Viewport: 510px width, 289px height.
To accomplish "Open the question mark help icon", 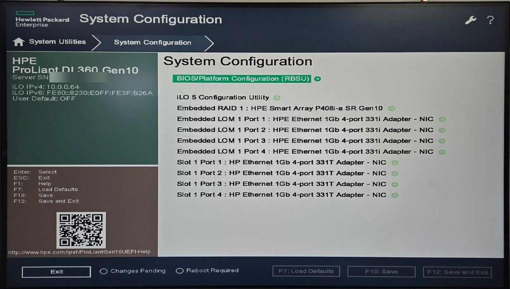I will (490, 20).
